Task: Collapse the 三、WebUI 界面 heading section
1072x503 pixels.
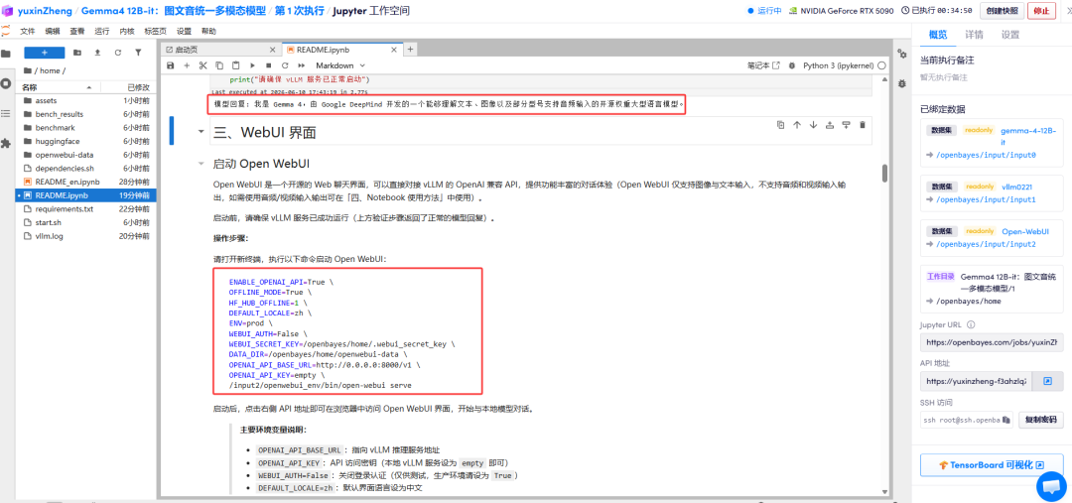Action: pos(201,131)
